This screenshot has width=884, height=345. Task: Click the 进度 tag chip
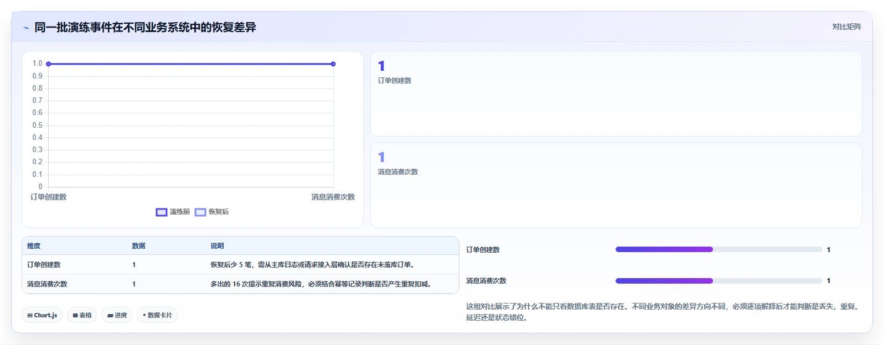117,315
